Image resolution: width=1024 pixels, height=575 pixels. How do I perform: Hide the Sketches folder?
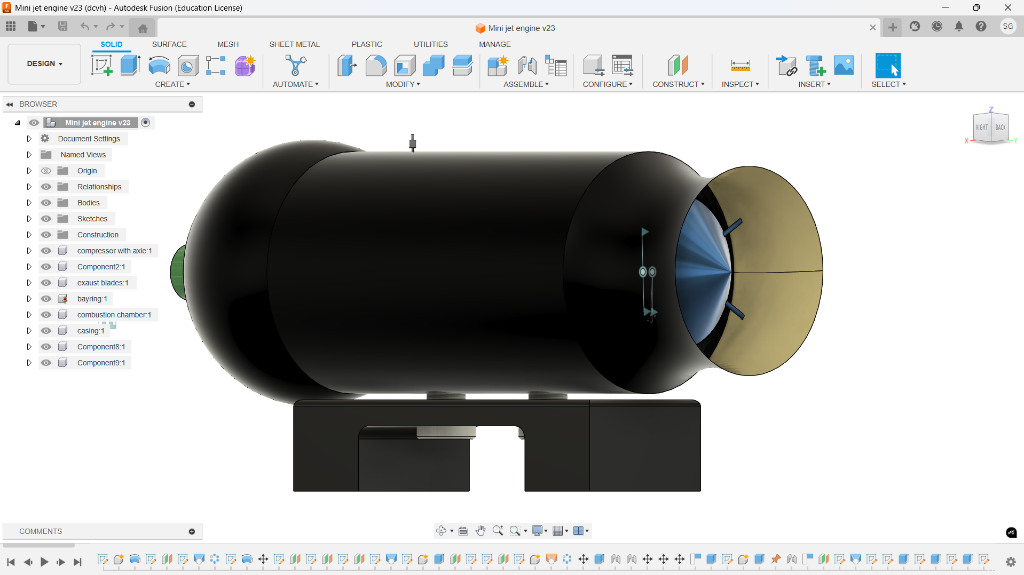point(46,219)
